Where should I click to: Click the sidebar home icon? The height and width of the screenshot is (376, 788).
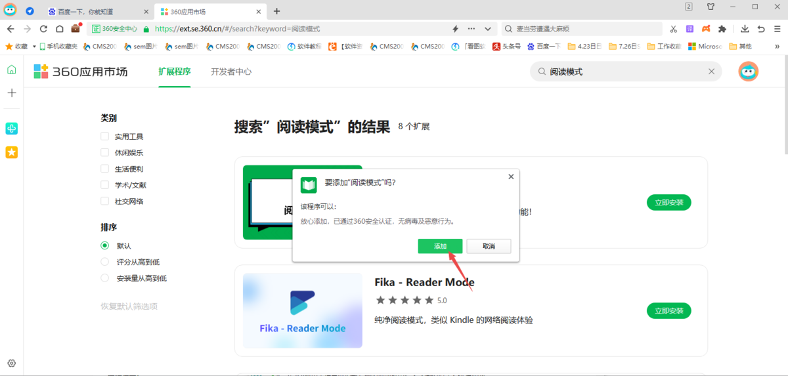click(x=11, y=70)
